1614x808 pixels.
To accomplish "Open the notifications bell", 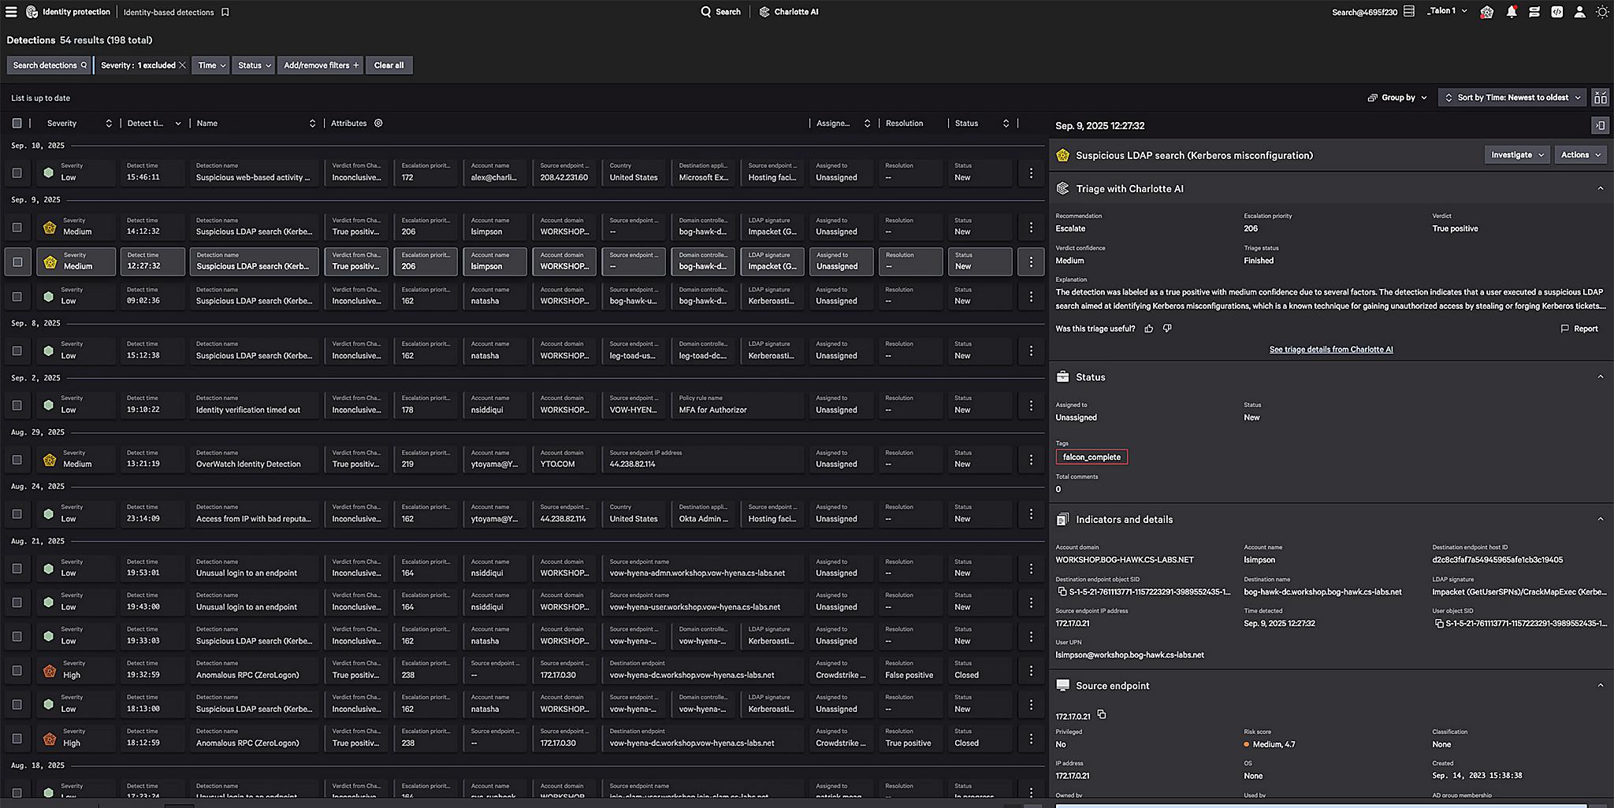I will pos(1511,12).
